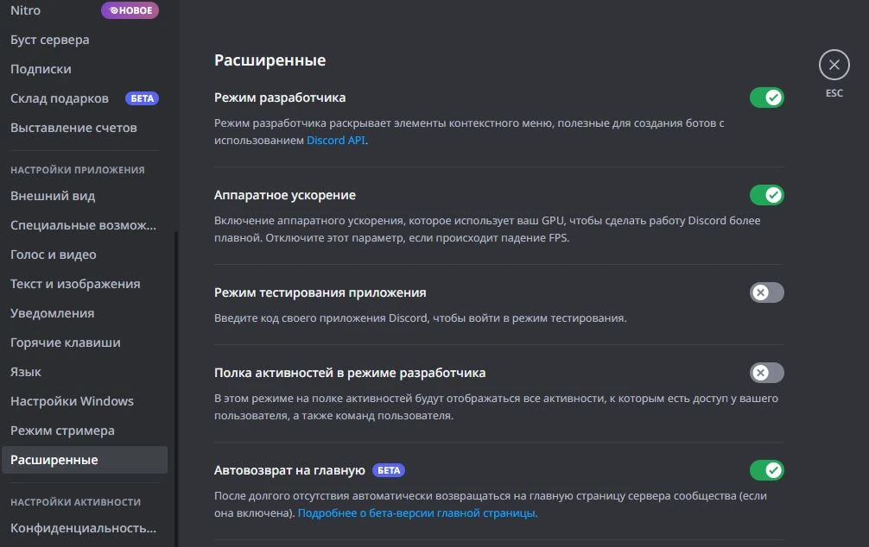Disable Автовозврат на главную toggle
869x547 pixels.
pos(766,470)
